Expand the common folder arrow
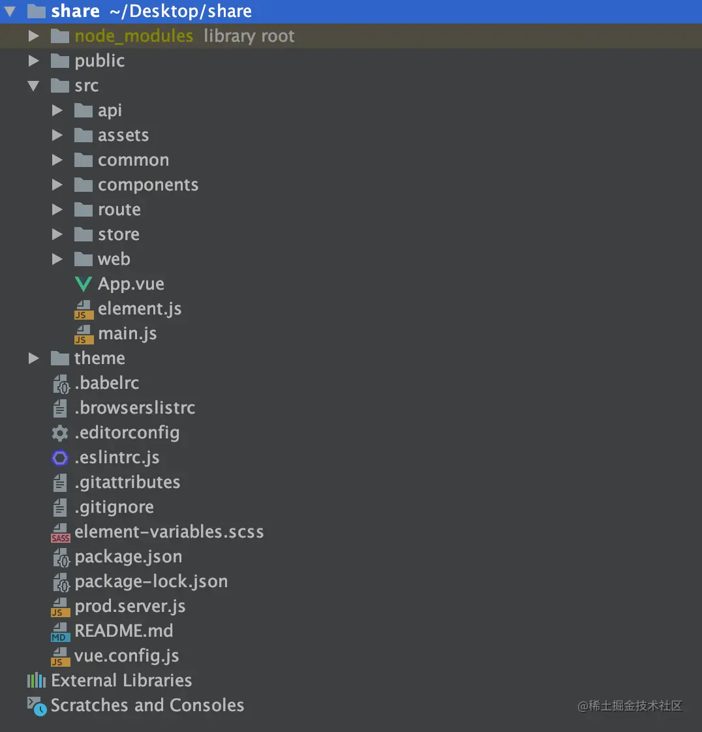The height and width of the screenshot is (732, 702). click(x=57, y=160)
